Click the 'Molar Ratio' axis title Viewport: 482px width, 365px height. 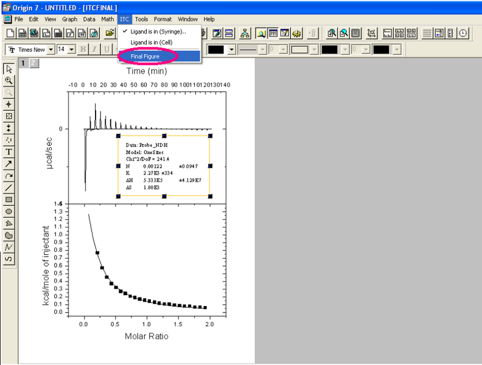tap(147, 336)
